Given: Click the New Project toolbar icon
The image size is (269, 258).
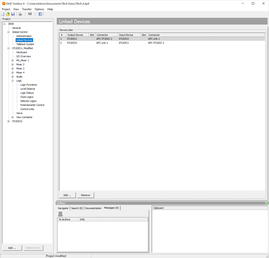Looking at the screenshot, I should (x=3, y=14).
